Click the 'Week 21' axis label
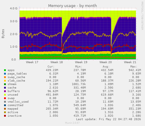The image size is (145, 126). tap(130, 62)
